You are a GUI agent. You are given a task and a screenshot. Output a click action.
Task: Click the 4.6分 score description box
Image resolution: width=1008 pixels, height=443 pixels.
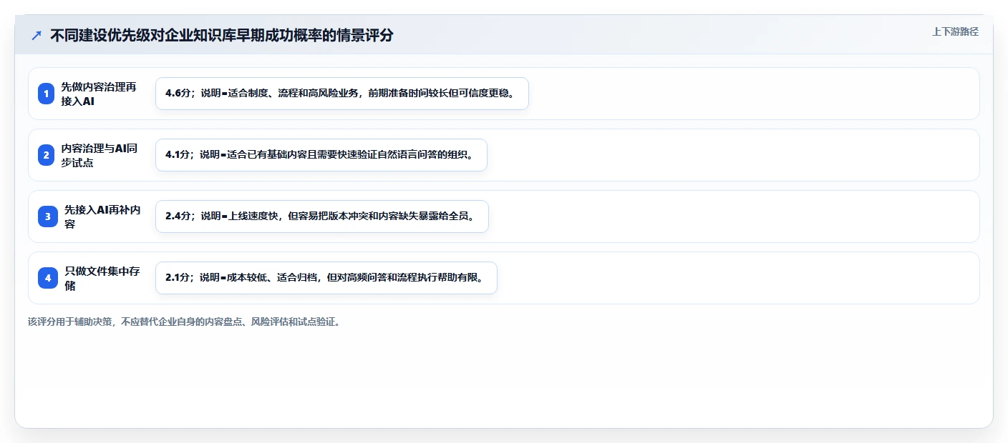[x=341, y=94]
